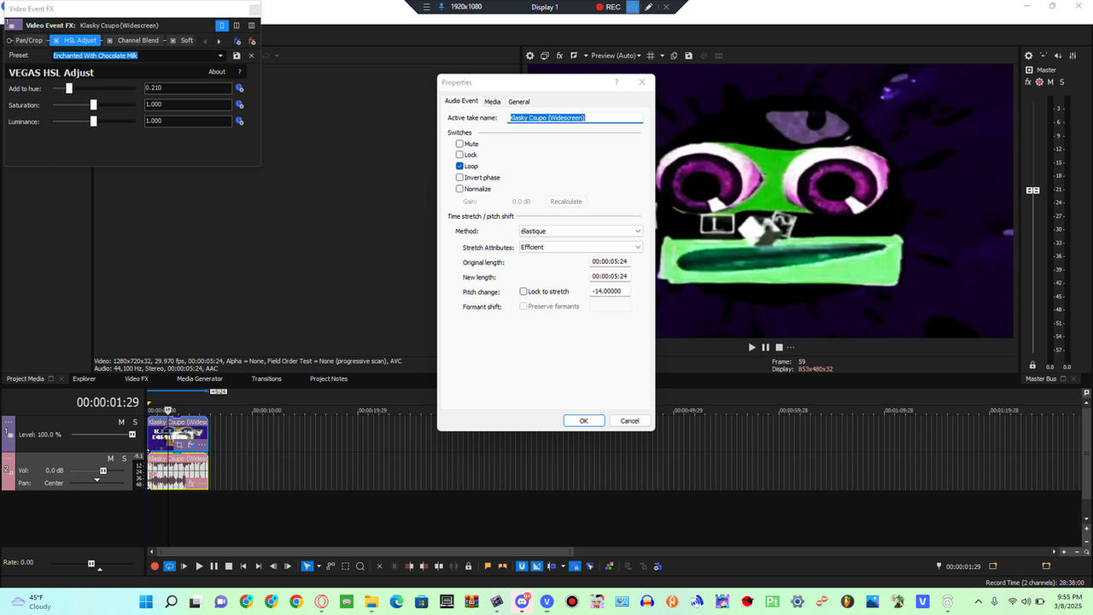Toggle Channel Blend effect enable checkbox
This screenshot has width=1093, height=615.
click(x=110, y=40)
